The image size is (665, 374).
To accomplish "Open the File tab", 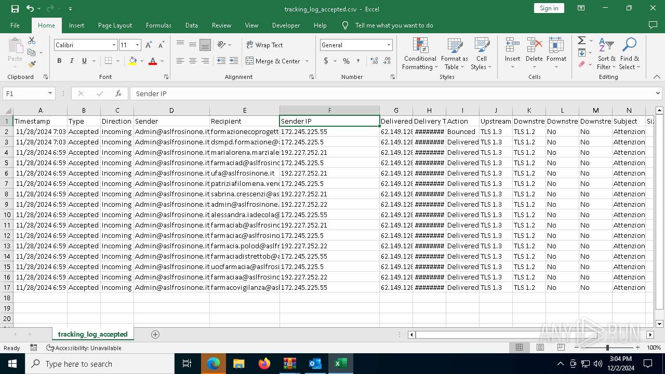I will click(15, 25).
